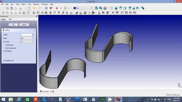This screenshot has height=102, width=182.
Task: Click the Part Mirror icon
Action: 42,12
